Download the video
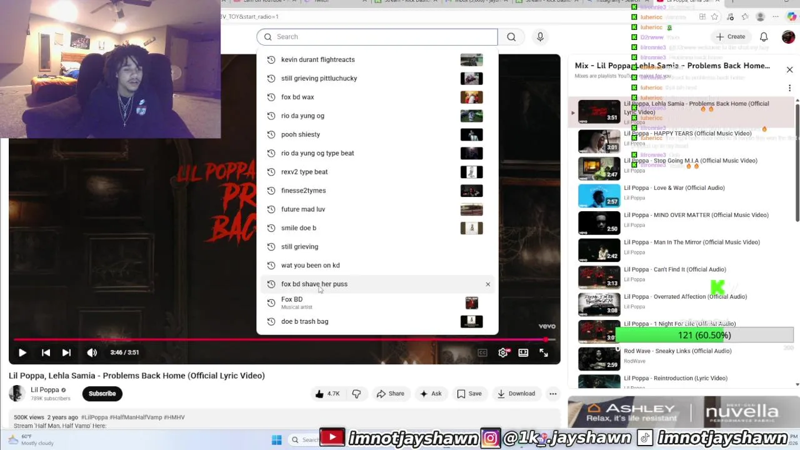800x450 pixels. tap(516, 394)
